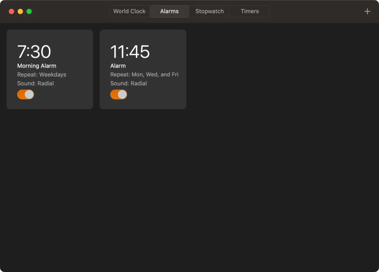Enter full screen with green button

pyautogui.click(x=29, y=11)
